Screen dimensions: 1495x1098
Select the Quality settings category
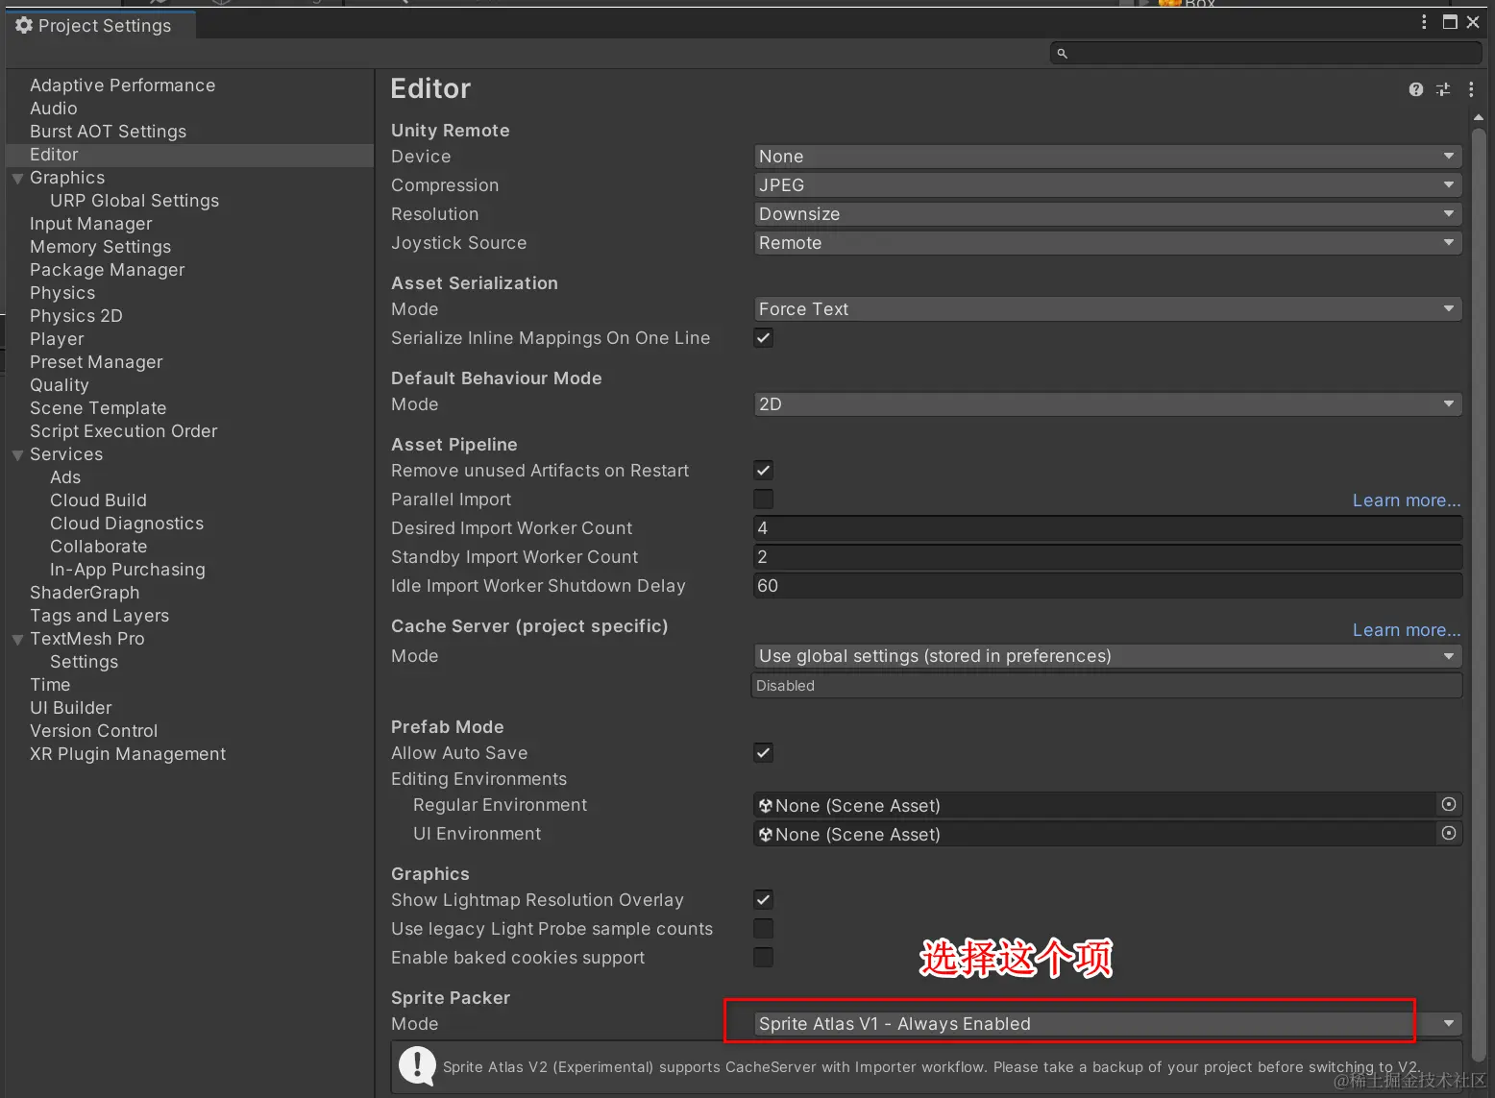(x=60, y=385)
